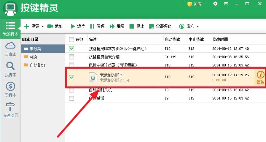Run the script with 运行 button
266x142 pixels.
click(78, 26)
